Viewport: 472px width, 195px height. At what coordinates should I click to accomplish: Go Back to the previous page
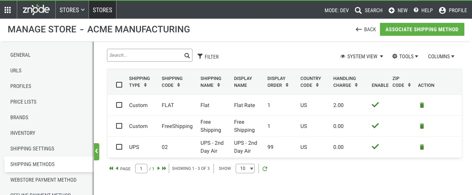[x=366, y=29]
